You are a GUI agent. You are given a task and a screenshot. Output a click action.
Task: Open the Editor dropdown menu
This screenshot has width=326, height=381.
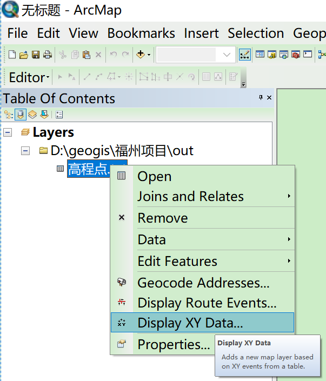pyautogui.click(x=29, y=77)
